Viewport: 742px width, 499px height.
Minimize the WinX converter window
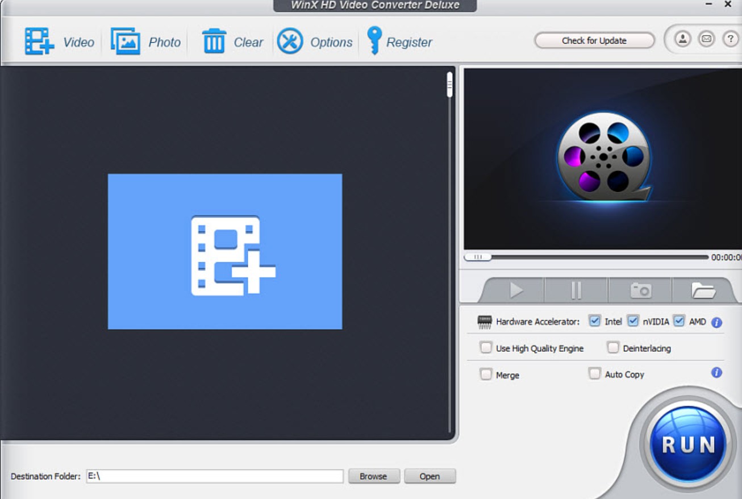coord(709,5)
